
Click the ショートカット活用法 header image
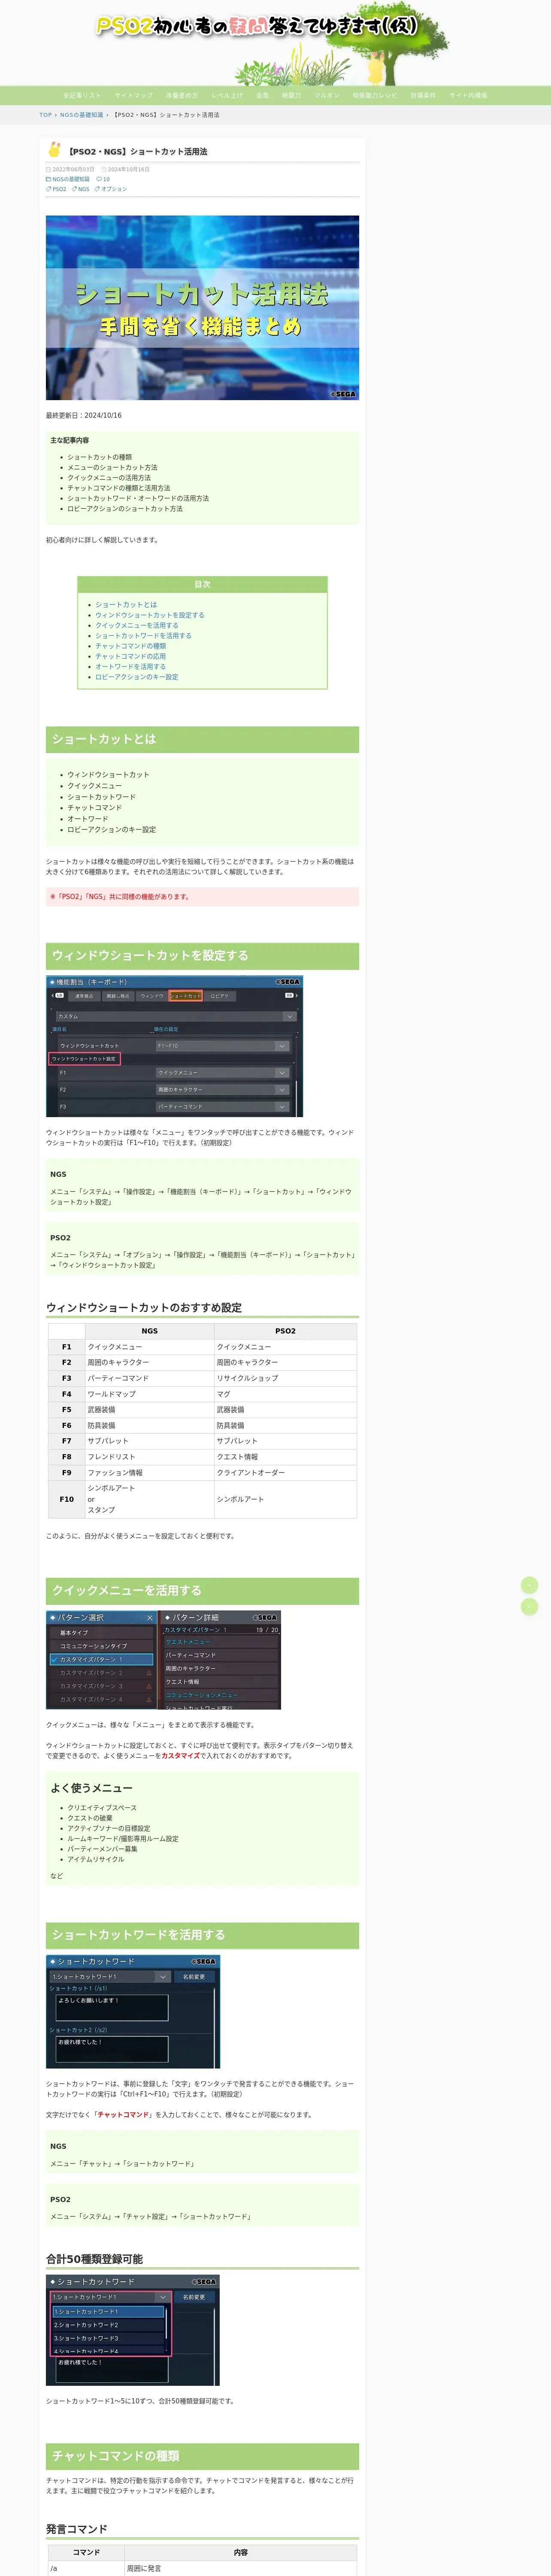(x=202, y=308)
